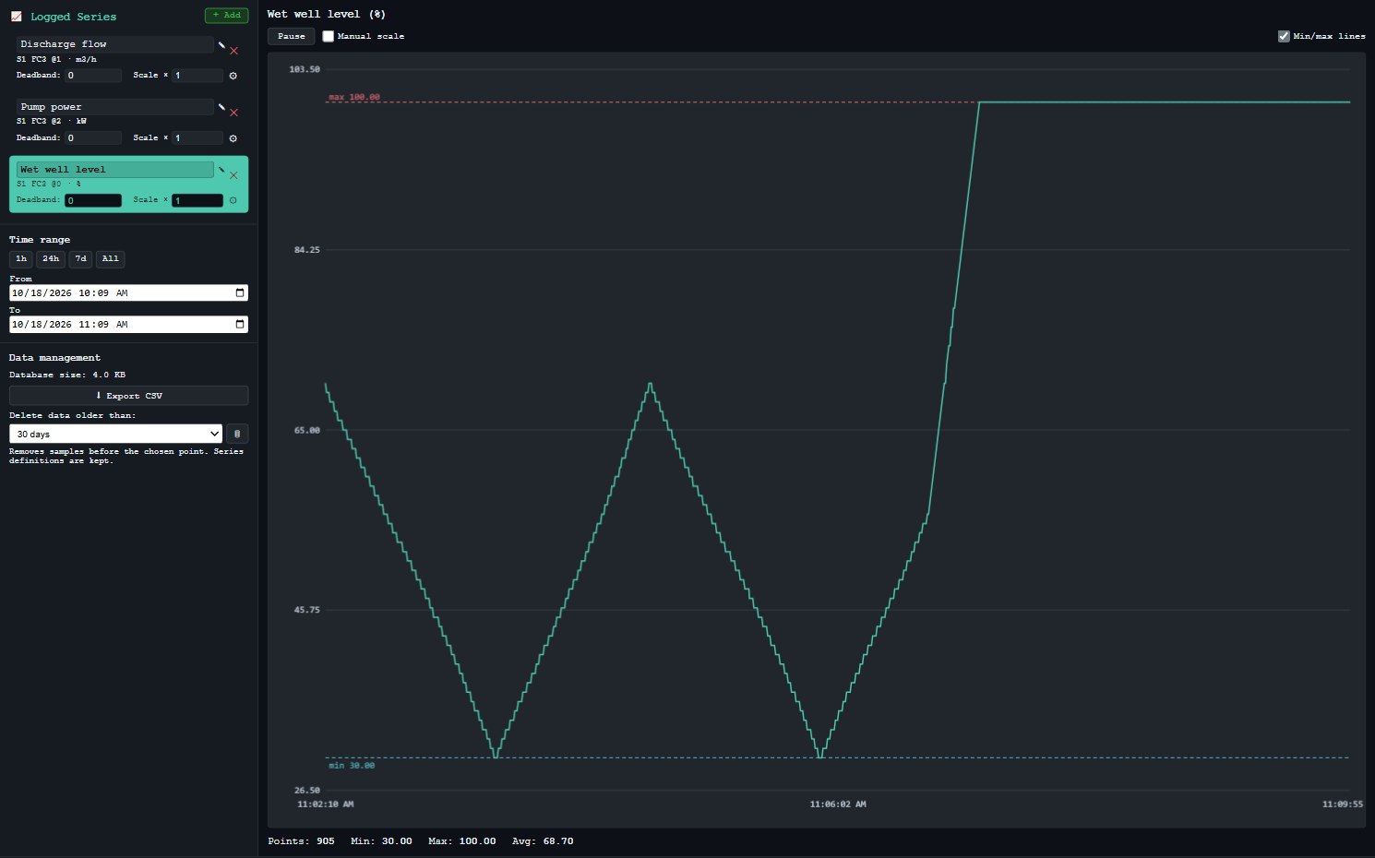The height and width of the screenshot is (858, 1375).
Task: Click the 84.25 y-axis label
Action: click(307, 250)
